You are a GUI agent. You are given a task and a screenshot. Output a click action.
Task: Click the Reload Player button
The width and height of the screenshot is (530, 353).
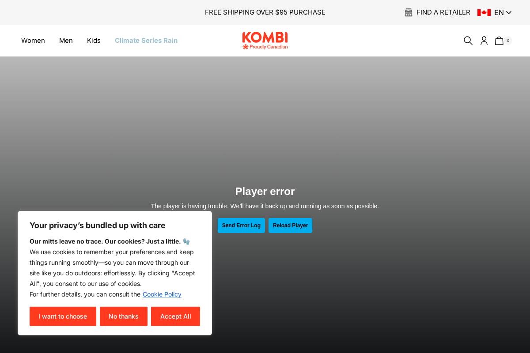290,225
